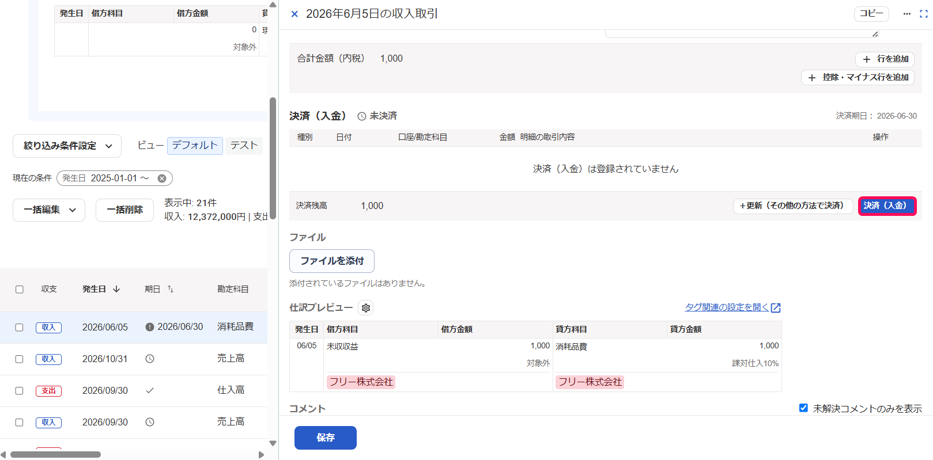Screen dimensions: 933x460
Task: Click the credit-side フリー株式会社 tag under 消耗品費
Action: click(x=590, y=382)
